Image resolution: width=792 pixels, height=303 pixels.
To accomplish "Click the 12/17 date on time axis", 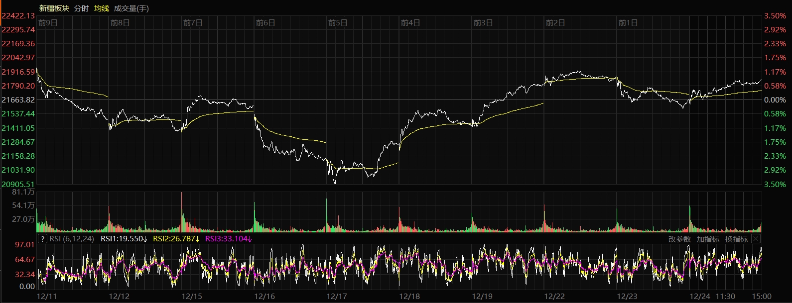I will [x=337, y=297].
